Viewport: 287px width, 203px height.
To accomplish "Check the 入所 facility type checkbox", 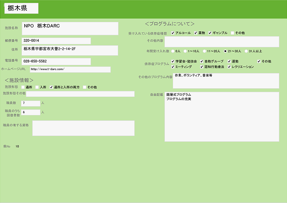I will [37, 87].
